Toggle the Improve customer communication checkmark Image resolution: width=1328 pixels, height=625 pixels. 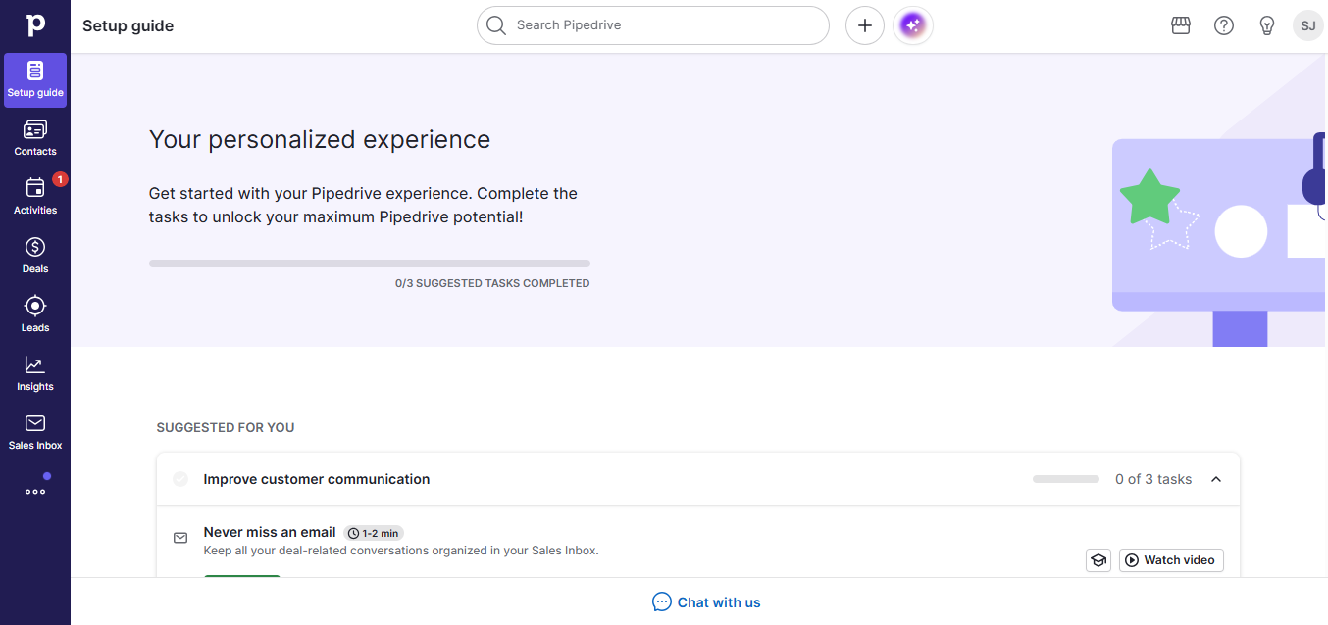click(180, 479)
